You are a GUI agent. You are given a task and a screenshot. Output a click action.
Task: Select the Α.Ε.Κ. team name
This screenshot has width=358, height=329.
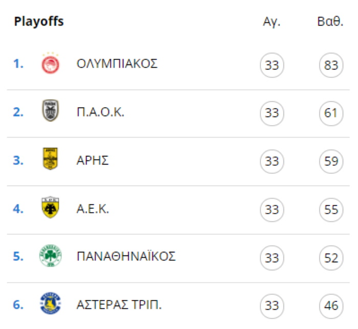coord(93,209)
